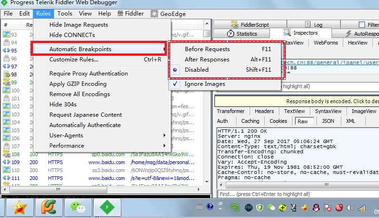379x218 pixels.
Task: Select session 108 script icon
Action: [x=7, y=154]
